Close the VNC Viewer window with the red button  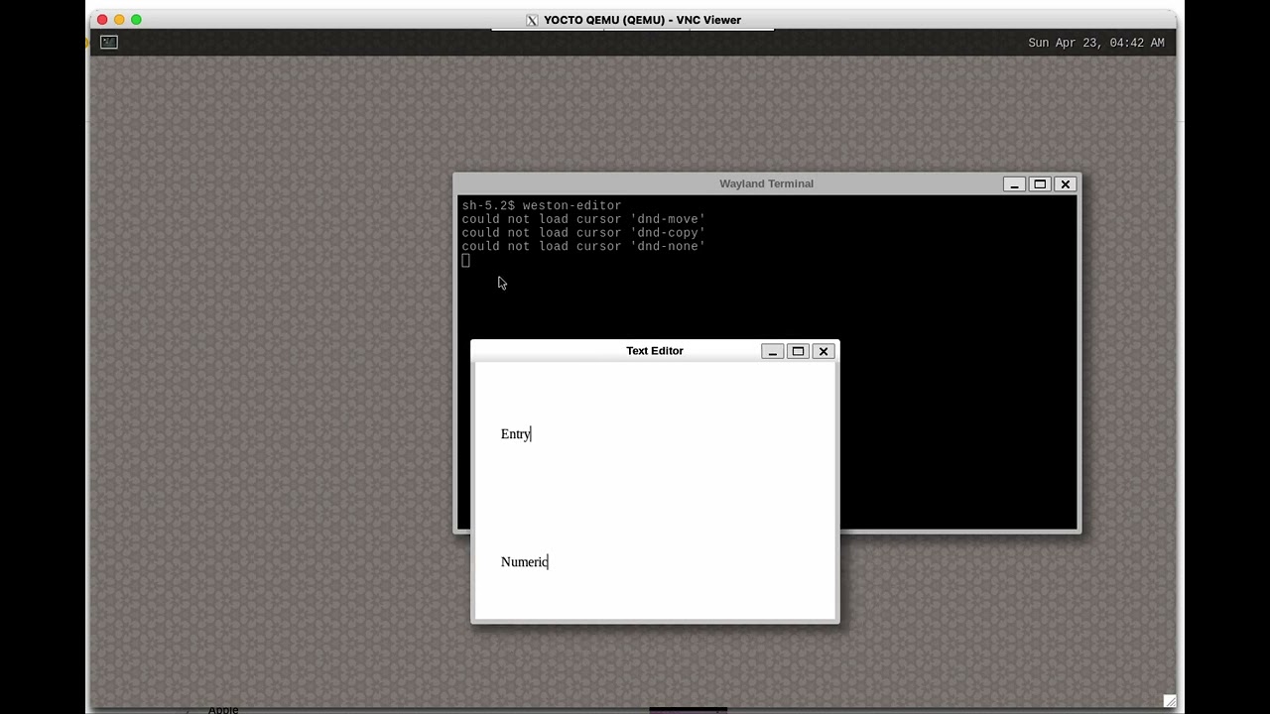[102, 20]
